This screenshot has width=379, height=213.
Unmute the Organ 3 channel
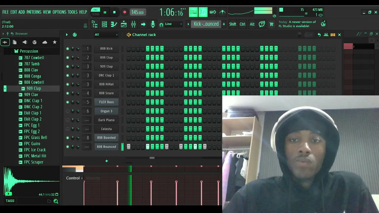[68, 111]
